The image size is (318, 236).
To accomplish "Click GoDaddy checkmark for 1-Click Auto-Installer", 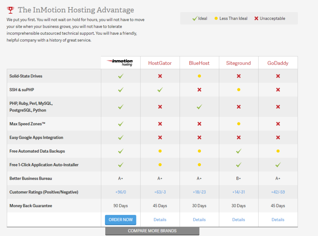I will (278, 165).
